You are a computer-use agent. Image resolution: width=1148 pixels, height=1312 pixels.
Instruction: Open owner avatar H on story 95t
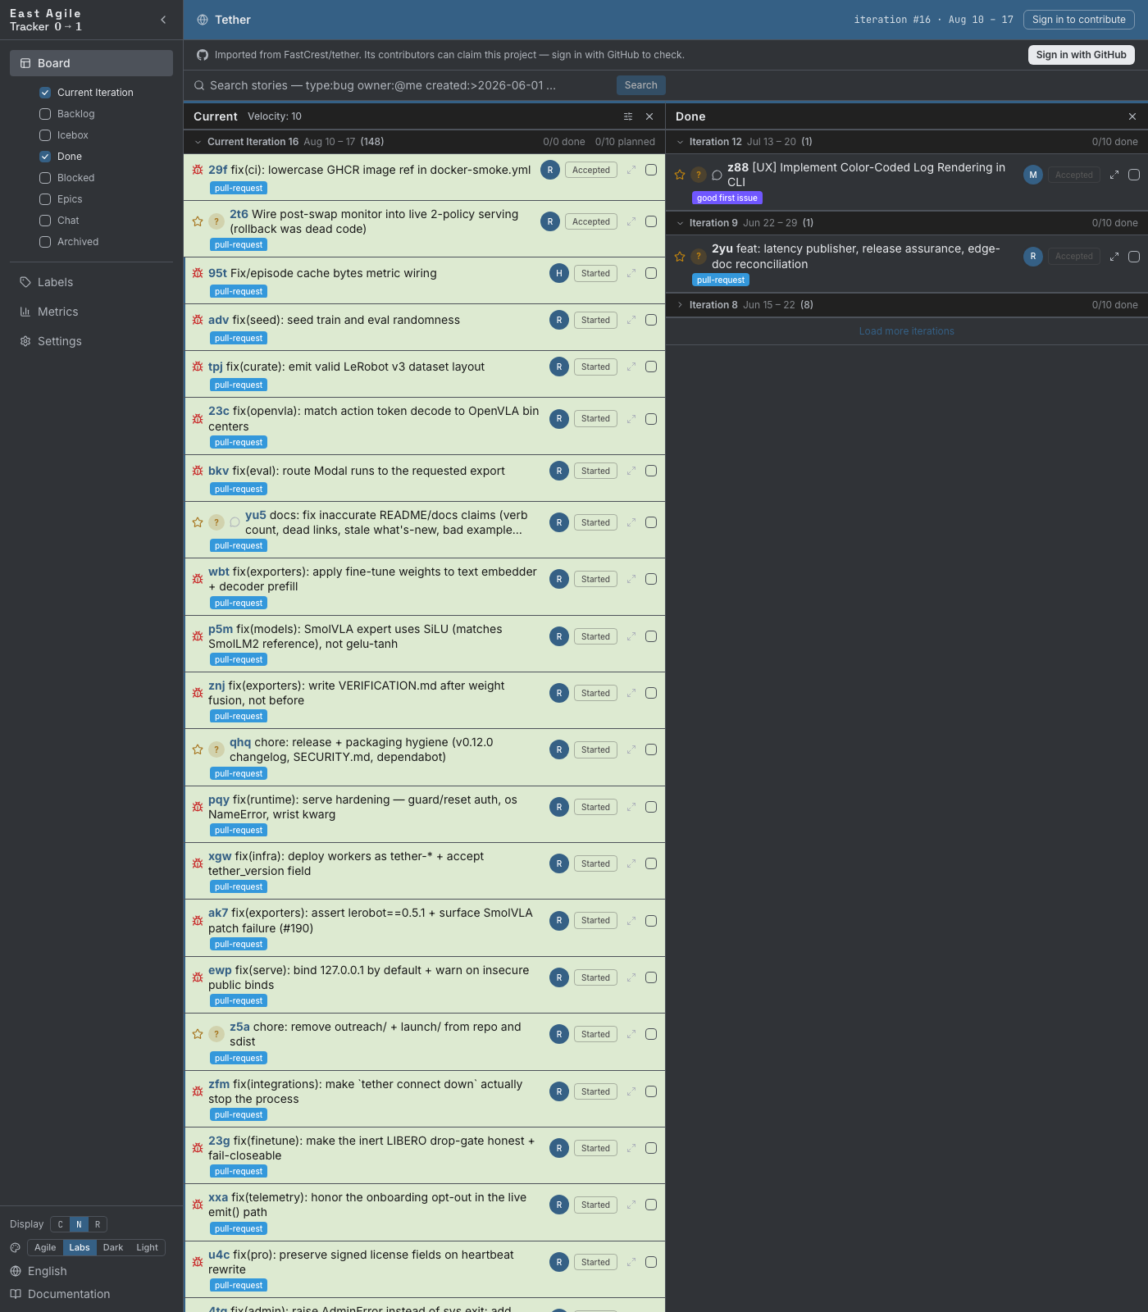coord(559,273)
